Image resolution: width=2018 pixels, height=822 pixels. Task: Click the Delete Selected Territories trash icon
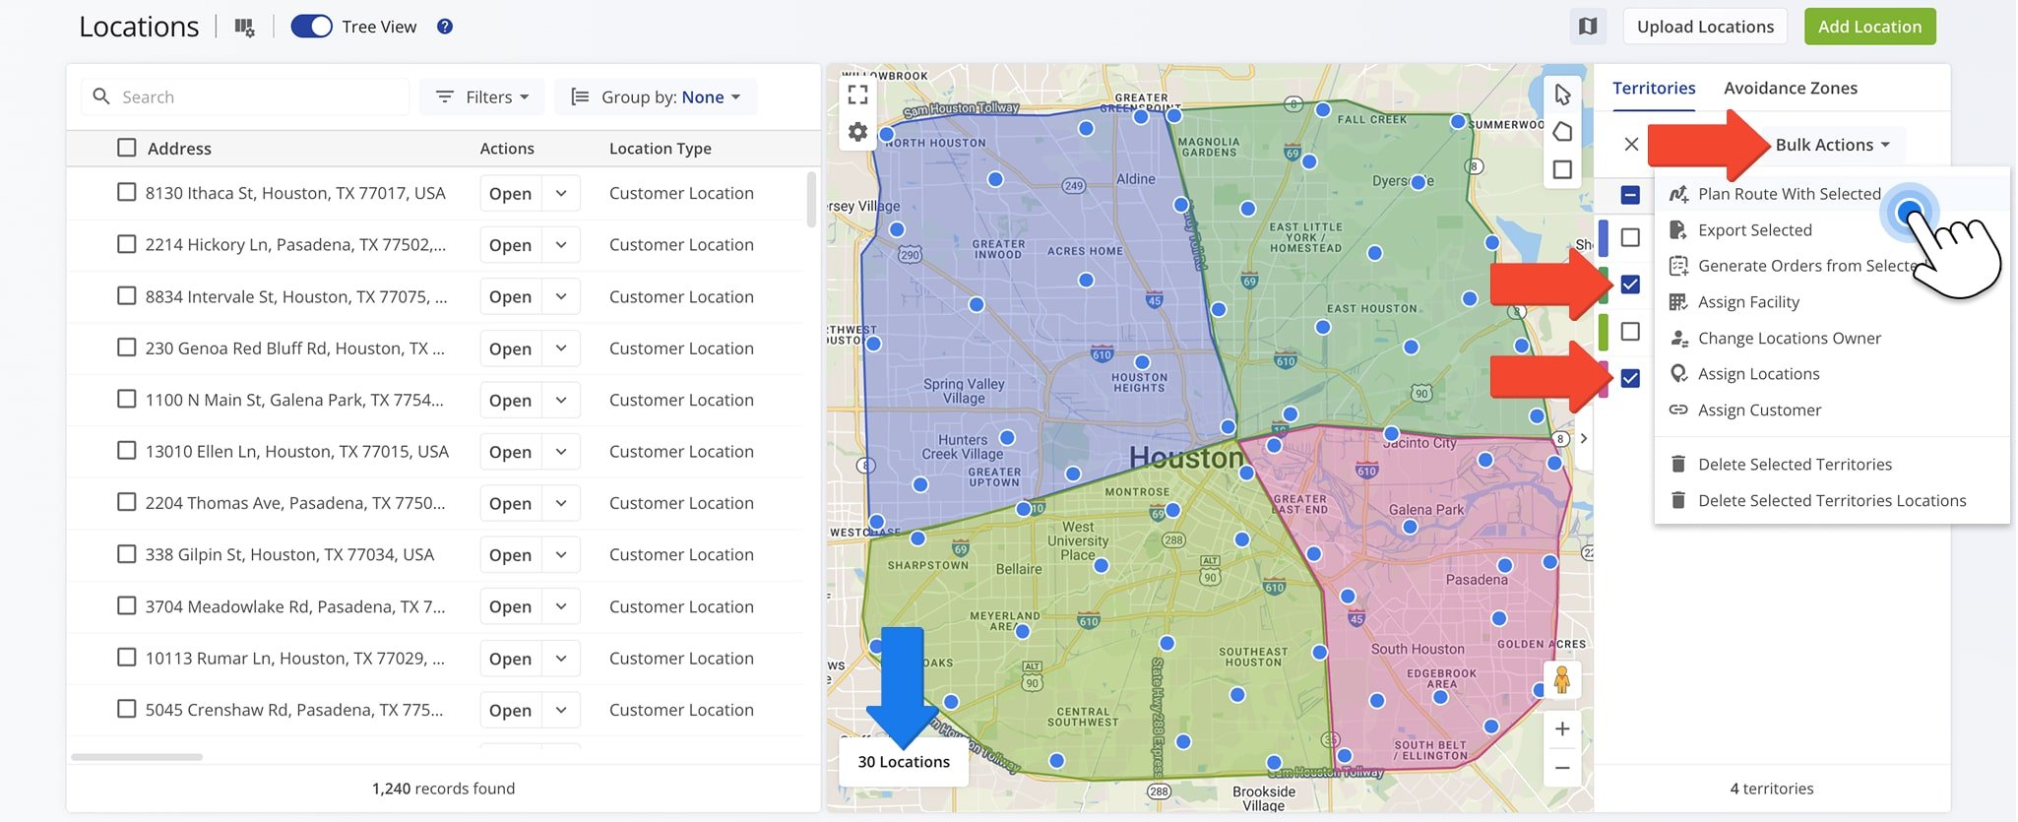tap(1678, 465)
